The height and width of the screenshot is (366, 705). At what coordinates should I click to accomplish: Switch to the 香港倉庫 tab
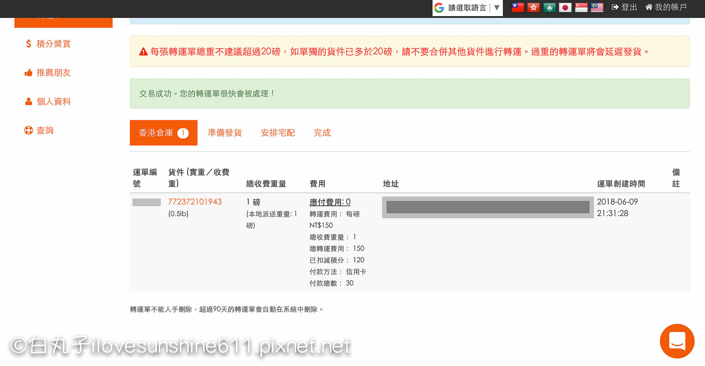[x=164, y=133]
